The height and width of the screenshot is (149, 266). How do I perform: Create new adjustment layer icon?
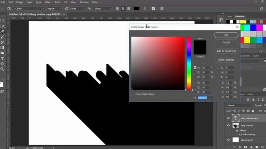point(251,147)
